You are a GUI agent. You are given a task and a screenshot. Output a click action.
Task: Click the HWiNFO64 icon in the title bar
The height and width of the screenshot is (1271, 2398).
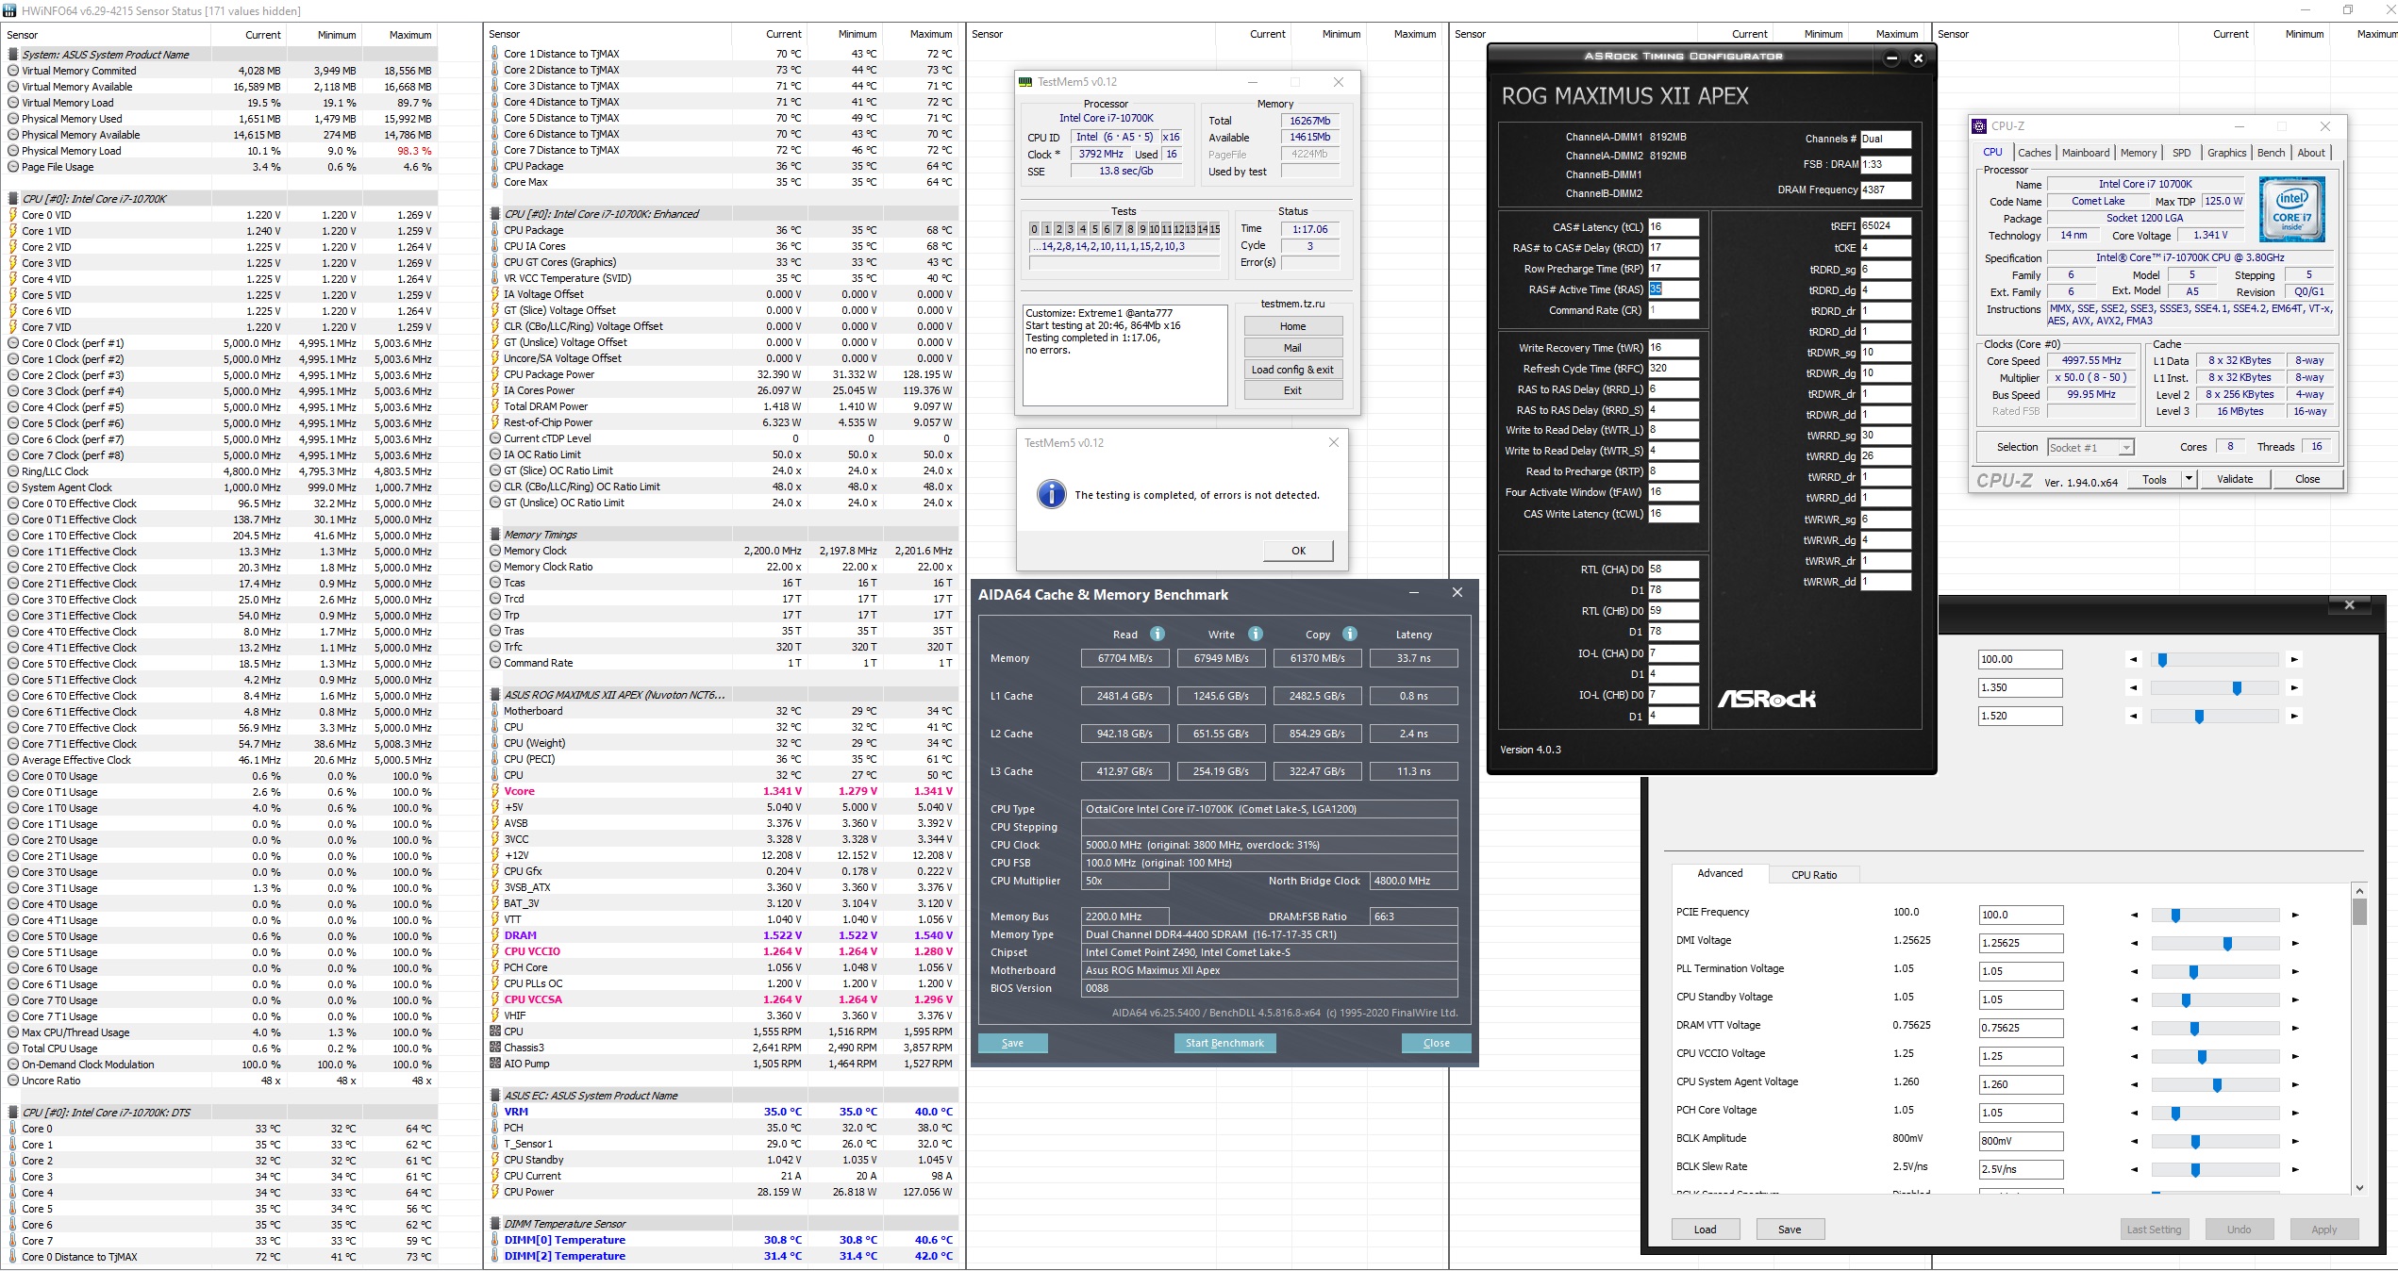pos(9,10)
